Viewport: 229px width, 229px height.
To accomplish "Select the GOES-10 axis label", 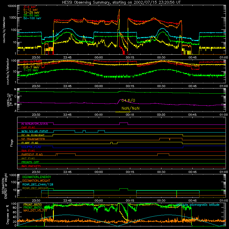I will [8, 100].
